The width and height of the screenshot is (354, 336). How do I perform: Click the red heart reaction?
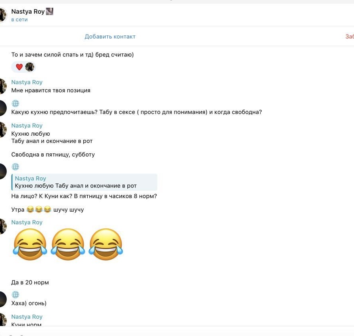coord(19,67)
